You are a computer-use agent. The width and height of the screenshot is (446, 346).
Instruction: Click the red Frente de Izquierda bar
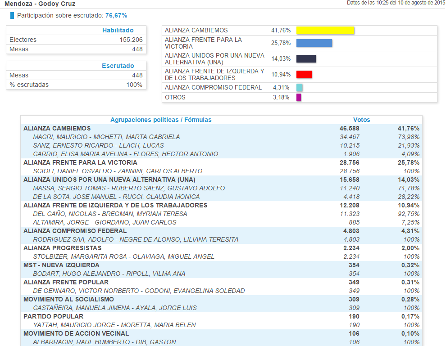[x=304, y=75]
